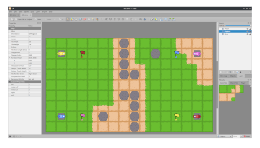
Task: Click the pan/move arrows toolbar icon
Action: coord(145,20)
